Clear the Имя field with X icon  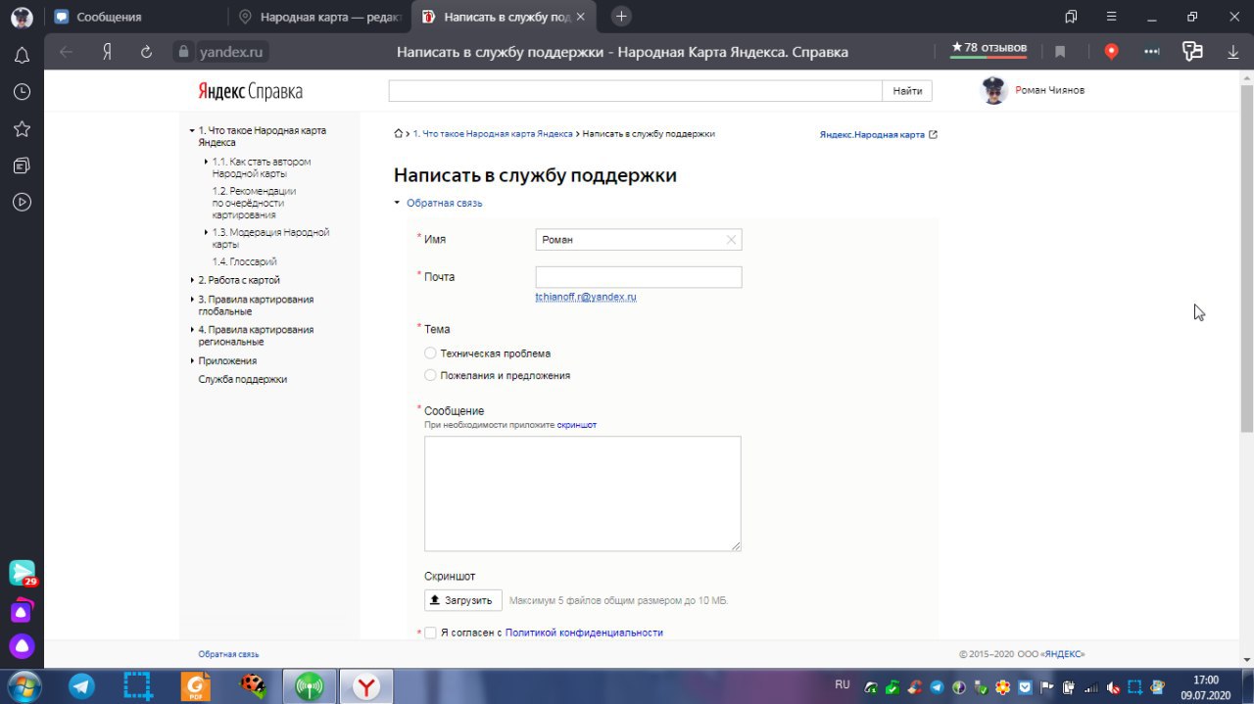pyautogui.click(x=731, y=239)
